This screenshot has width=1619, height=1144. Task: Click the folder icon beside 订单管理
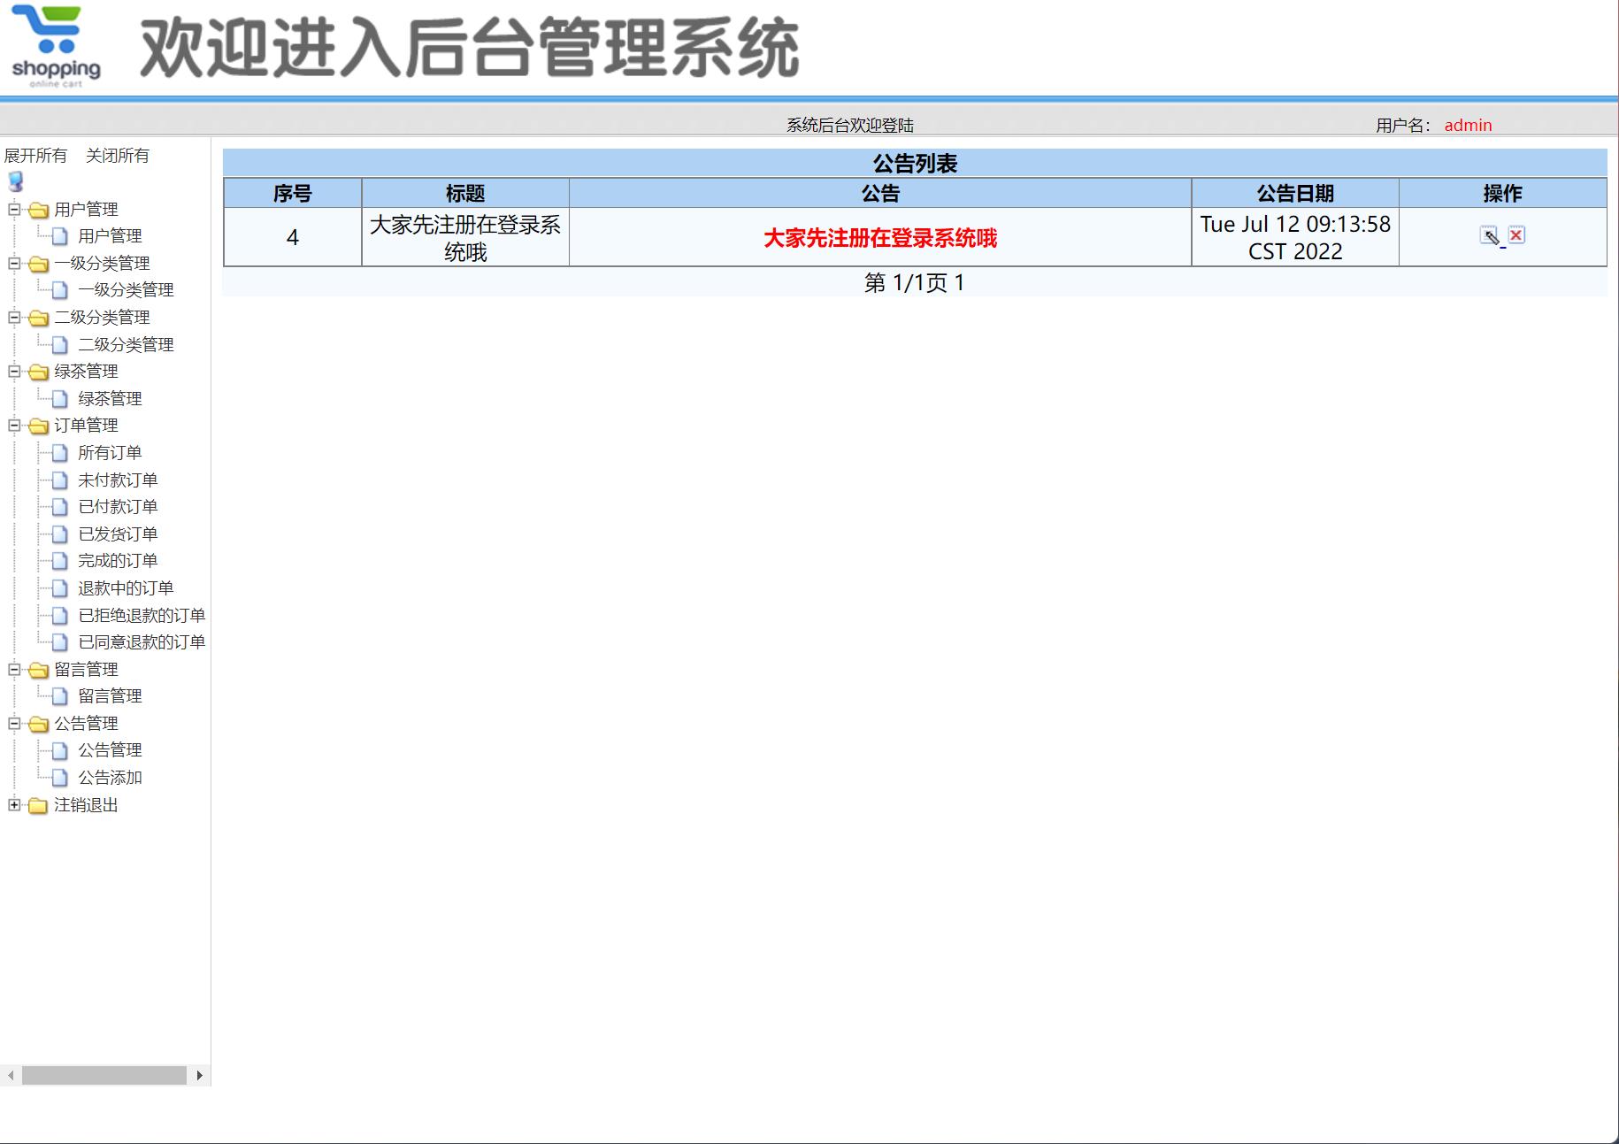tap(37, 426)
